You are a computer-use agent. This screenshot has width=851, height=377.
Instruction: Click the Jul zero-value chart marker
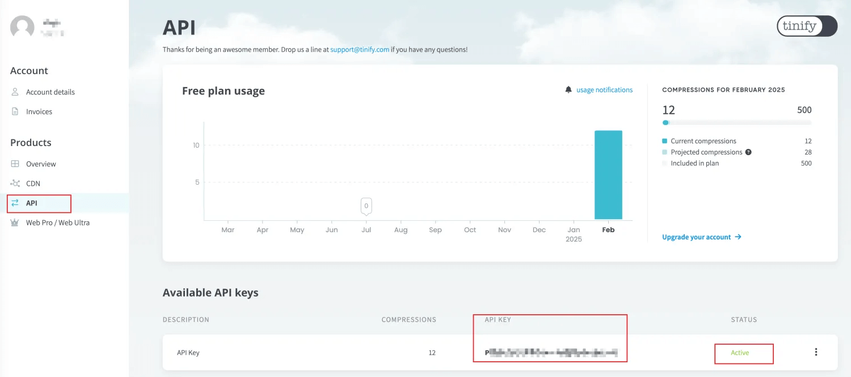pyautogui.click(x=366, y=206)
